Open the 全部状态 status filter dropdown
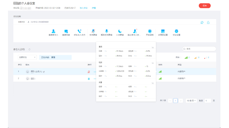 pos(27,57)
